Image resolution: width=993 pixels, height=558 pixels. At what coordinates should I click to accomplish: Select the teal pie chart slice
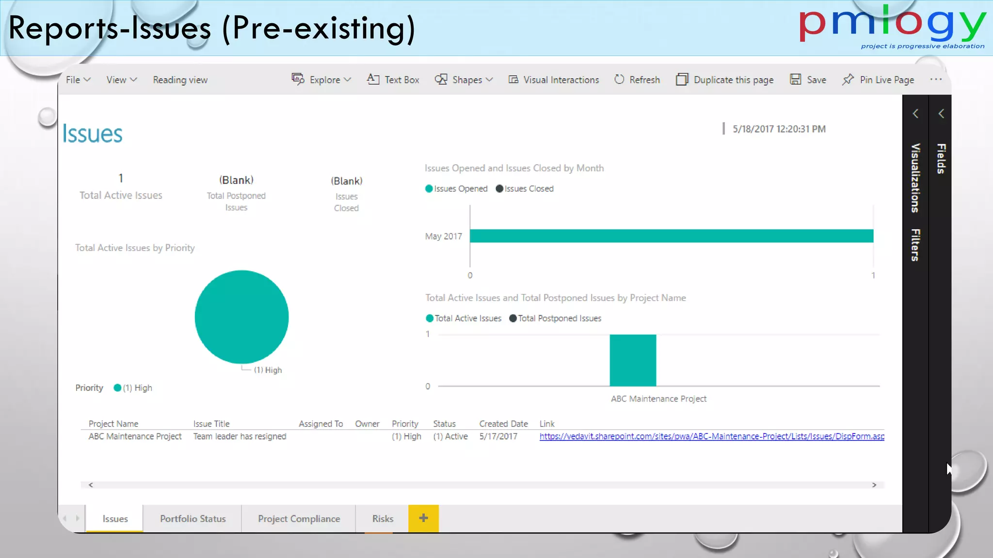(241, 317)
